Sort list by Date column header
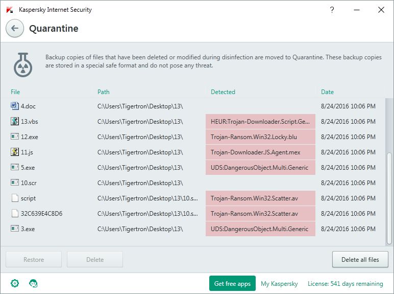The width and height of the screenshot is (394, 294). tap(327, 92)
